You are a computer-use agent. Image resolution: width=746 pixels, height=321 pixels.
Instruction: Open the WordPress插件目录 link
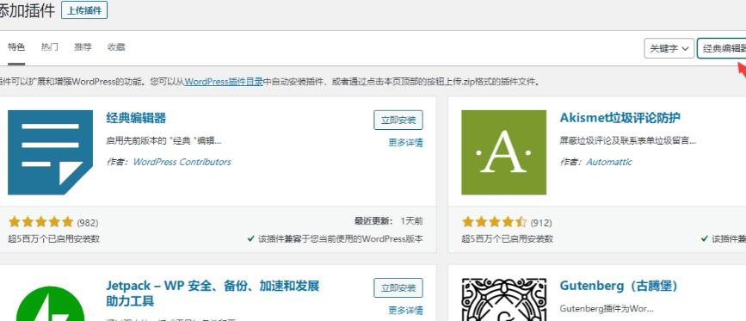(x=224, y=82)
